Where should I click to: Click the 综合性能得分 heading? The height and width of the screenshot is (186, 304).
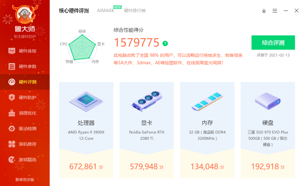(x=128, y=30)
